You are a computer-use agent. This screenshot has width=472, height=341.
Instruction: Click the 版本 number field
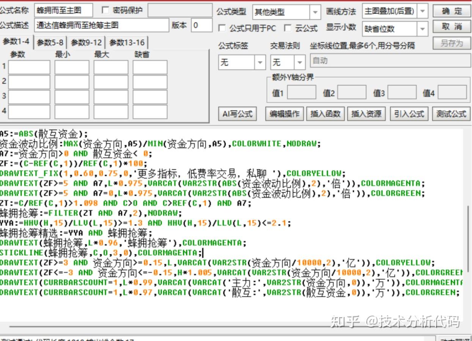click(x=202, y=25)
